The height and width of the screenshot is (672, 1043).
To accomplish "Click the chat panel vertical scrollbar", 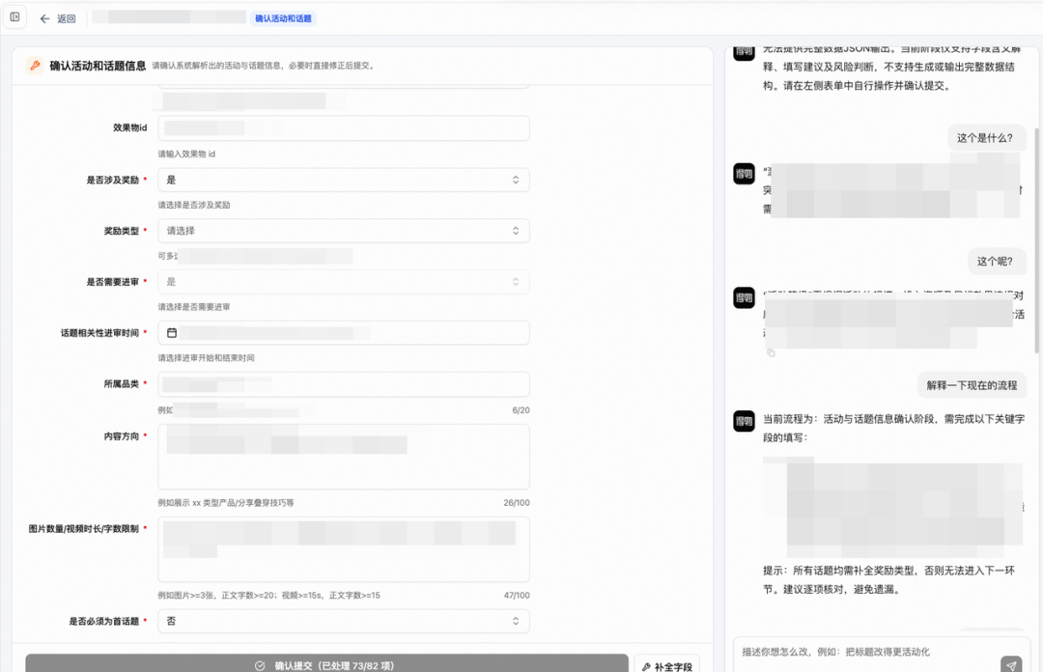I will (x=1037, y=239).
